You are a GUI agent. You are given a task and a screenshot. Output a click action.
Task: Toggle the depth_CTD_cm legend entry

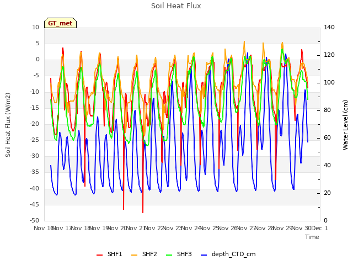pyautogui.click(x=228, y=255)
